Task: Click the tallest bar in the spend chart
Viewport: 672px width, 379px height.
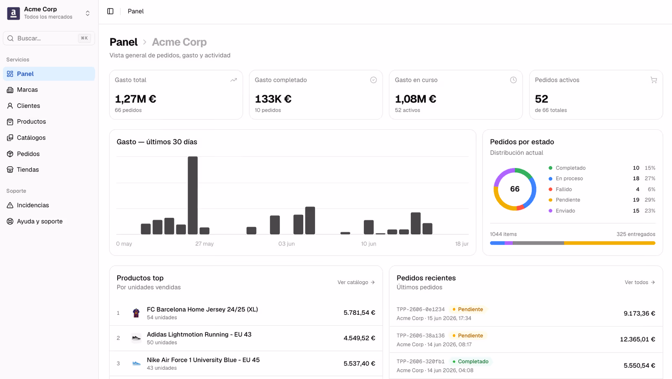Action: (x=193, y=195)
